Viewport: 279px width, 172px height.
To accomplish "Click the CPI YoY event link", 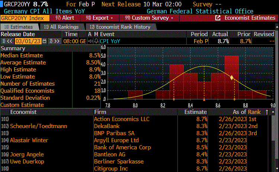I will pos(110,41).
